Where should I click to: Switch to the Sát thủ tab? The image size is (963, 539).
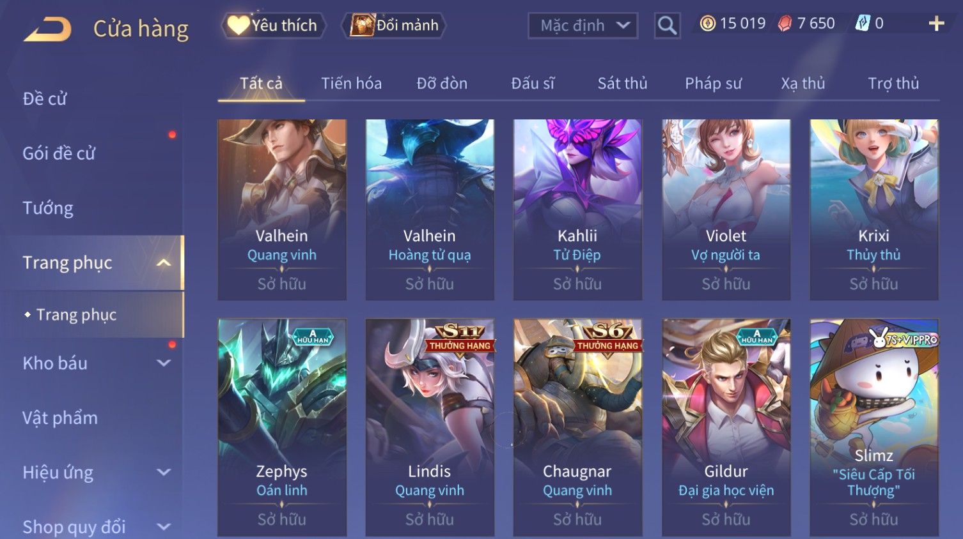click(x=622, y=83)
